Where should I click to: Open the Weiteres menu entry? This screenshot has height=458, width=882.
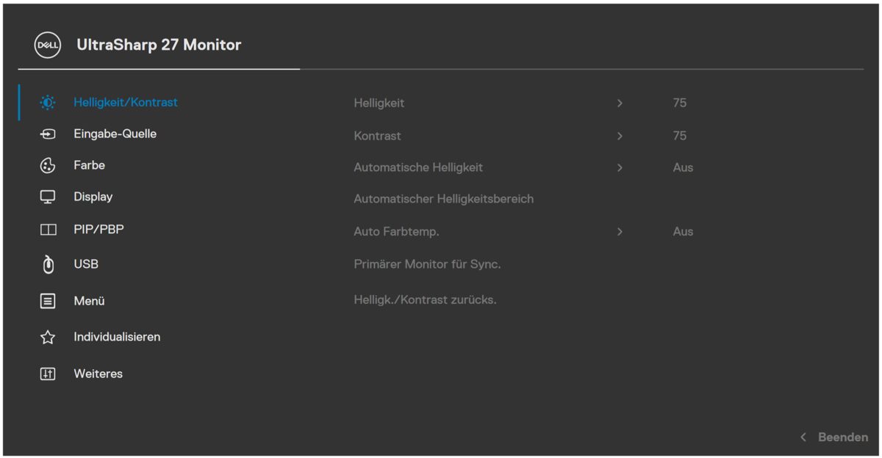(x=98, y=374)
